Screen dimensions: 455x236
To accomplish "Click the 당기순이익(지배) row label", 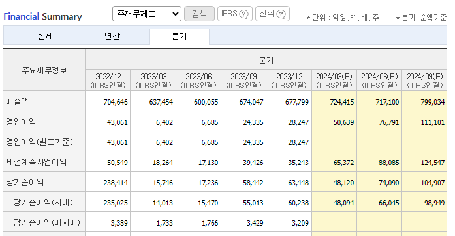I will pos(43,203).
